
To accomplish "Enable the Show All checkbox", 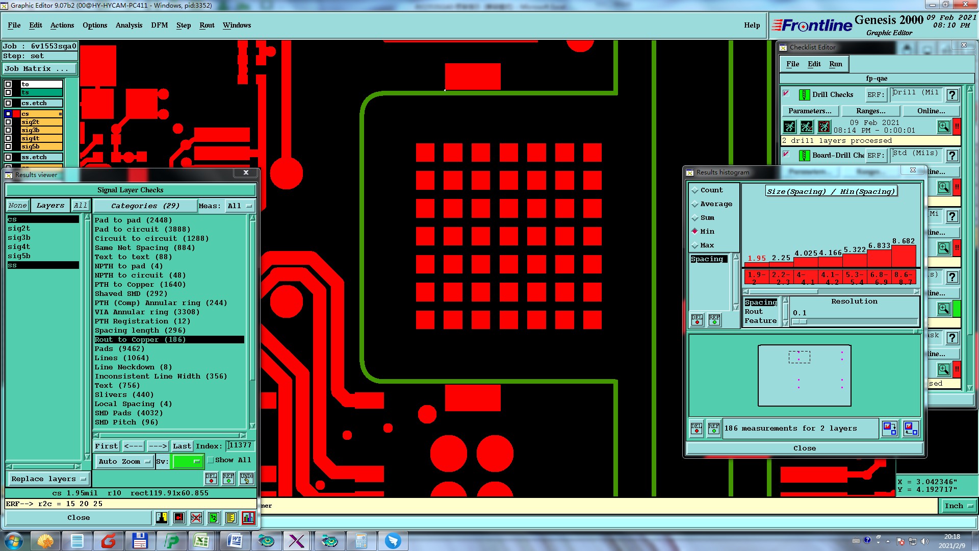I will pyautogui.click(x=211, y=460).
